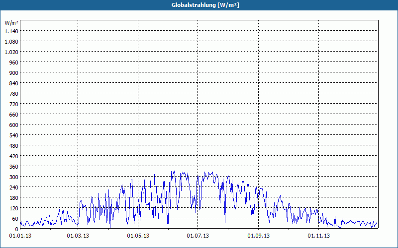The height and width of the screenshot is (248, 398).
Task: Click the 1.140 y-axis value
Action: (11, 31)
